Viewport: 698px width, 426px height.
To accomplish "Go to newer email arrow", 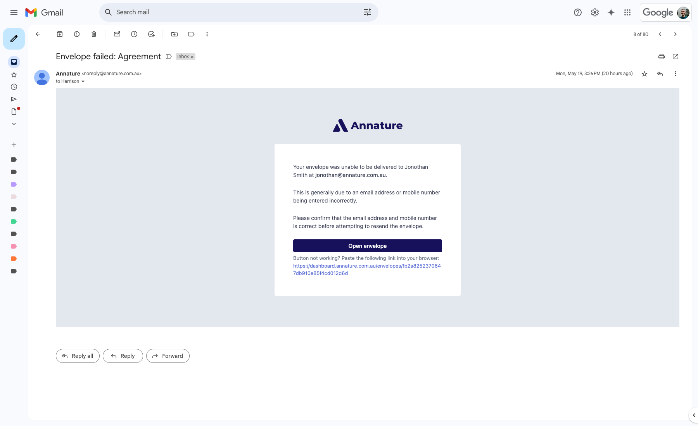I will pos(660,34).
